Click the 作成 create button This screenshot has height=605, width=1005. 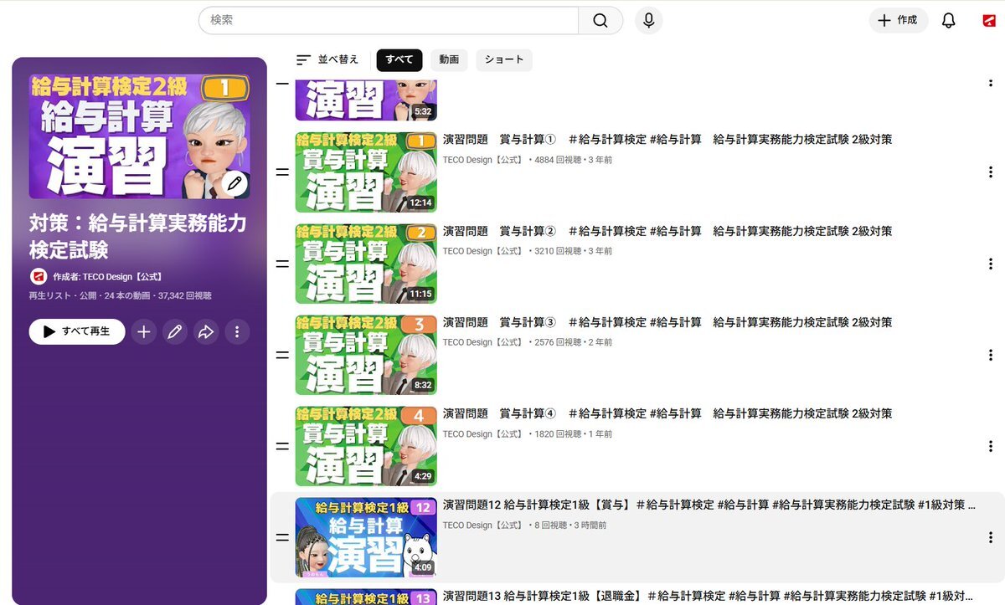point(898,21)
